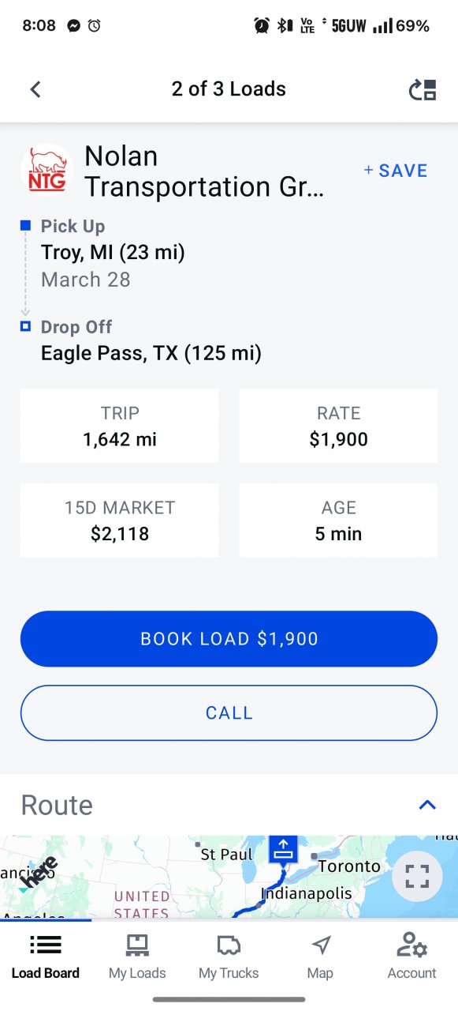Call the broker with CALL button
Viewport: 458px width, 1011px height.
[x=229, y=712]
